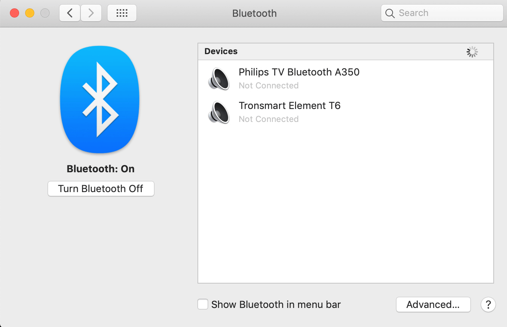This screenshot has width=507, height=327.
Task: Click the scanning spinner in Devices header
Action: coord(472,52)
